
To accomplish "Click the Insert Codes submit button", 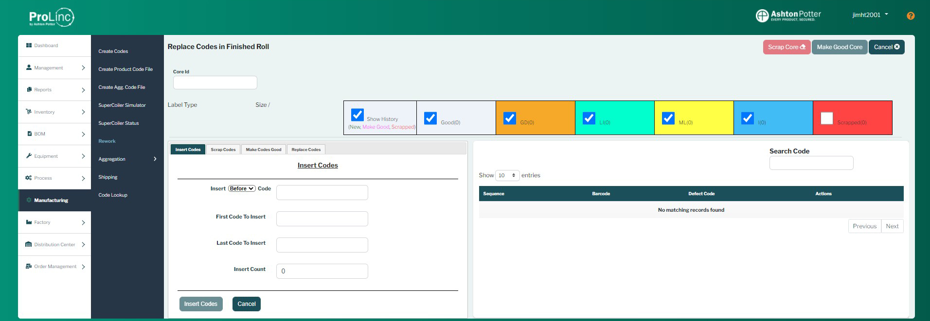I will 201,304.
